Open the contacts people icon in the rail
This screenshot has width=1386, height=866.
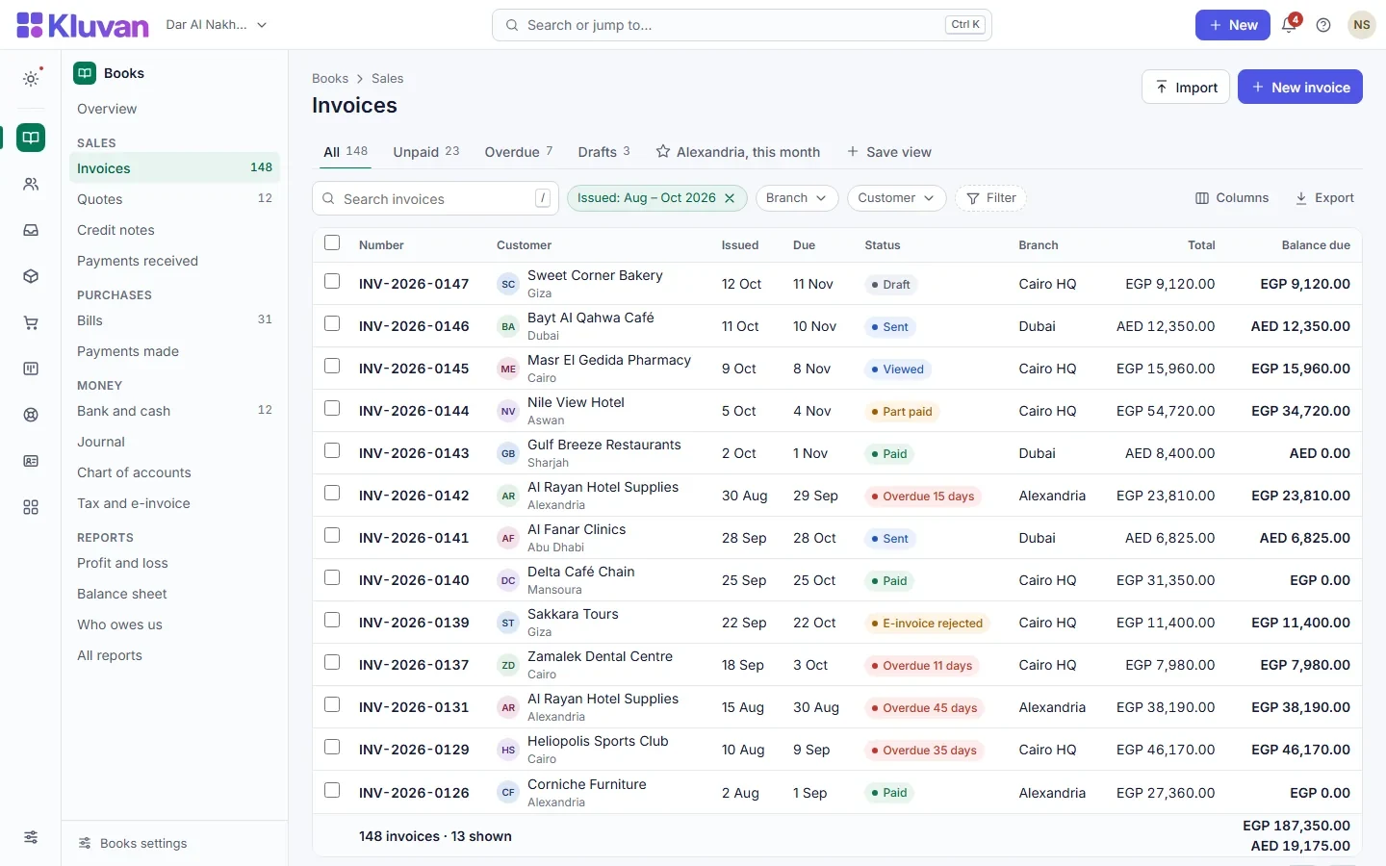tap(31, 184)
